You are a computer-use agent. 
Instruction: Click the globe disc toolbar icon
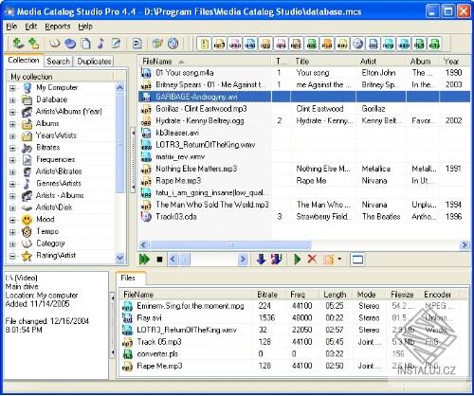[173, 44]
